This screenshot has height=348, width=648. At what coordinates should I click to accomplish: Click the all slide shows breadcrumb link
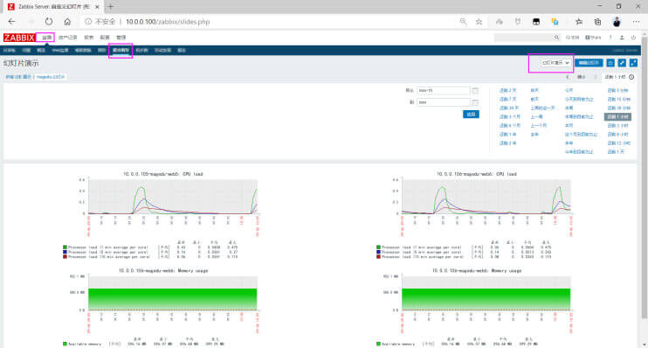(x=18, y=77)
